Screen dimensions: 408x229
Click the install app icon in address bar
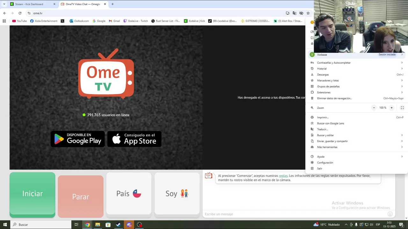288,13
